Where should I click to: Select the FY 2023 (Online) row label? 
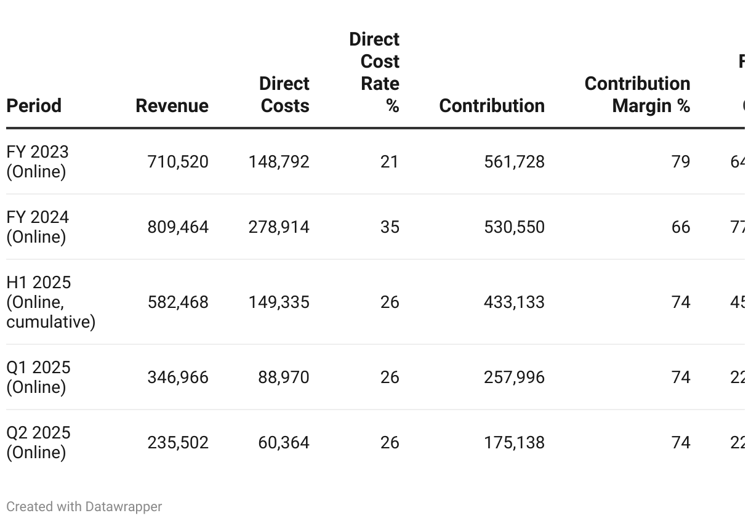38,161
